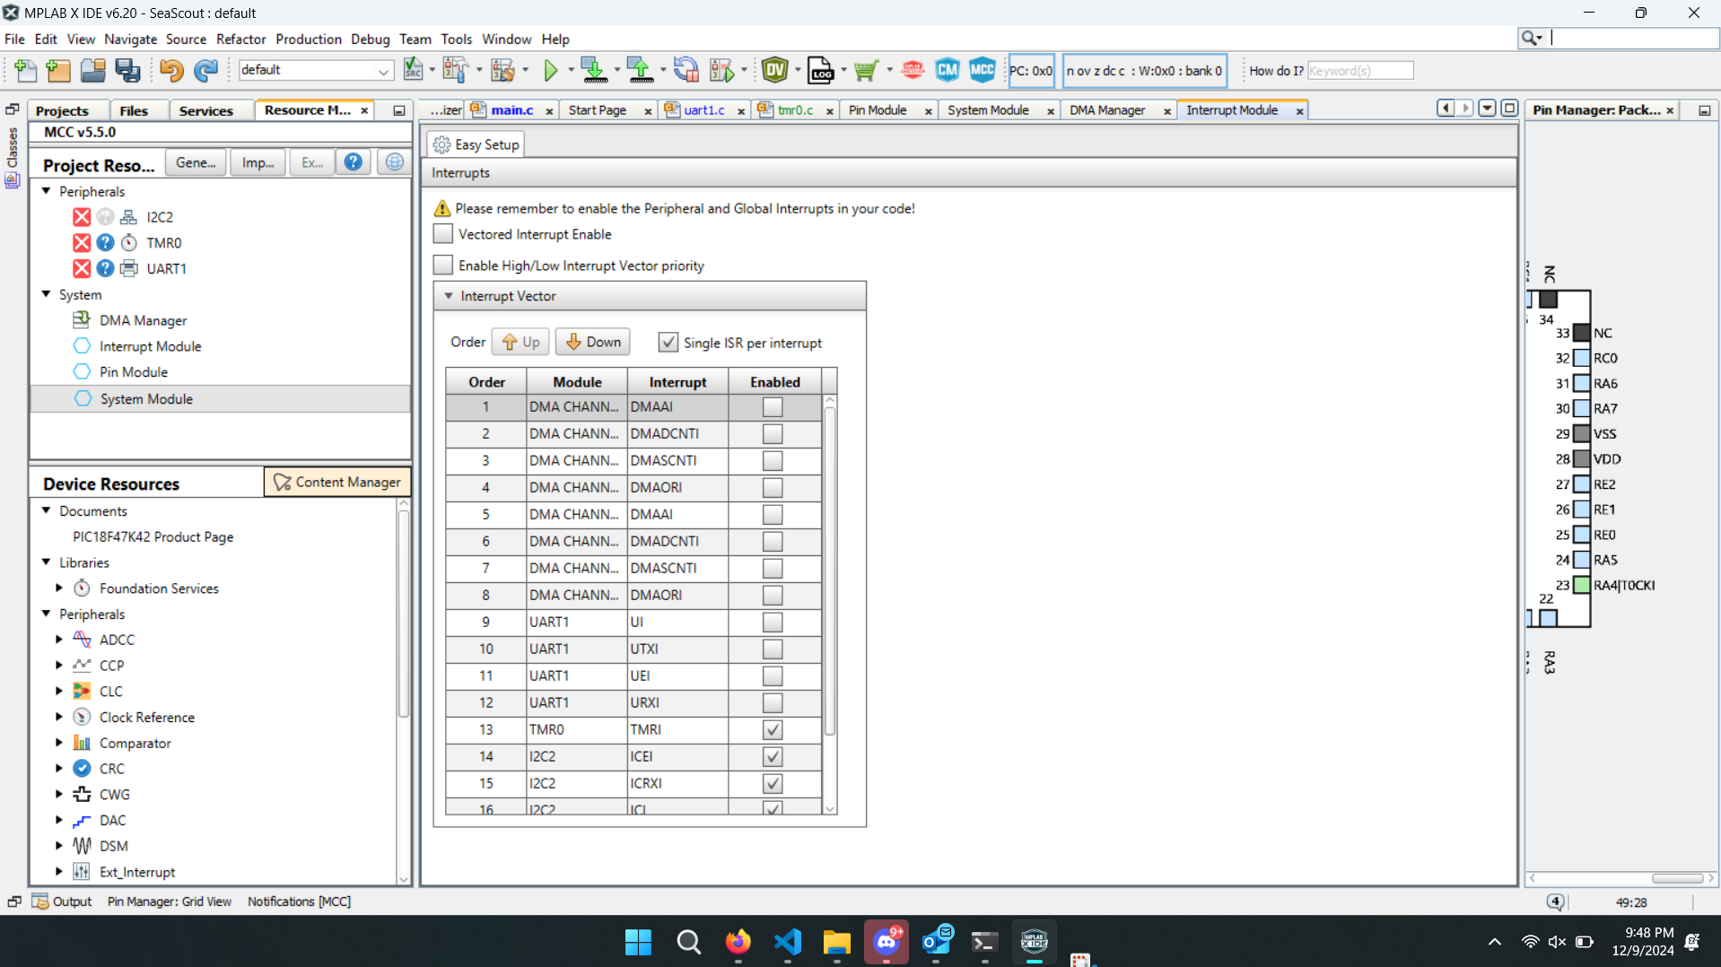Switch to the DMA Manager tab
1721x967 pixels.
pos(1106,109)
